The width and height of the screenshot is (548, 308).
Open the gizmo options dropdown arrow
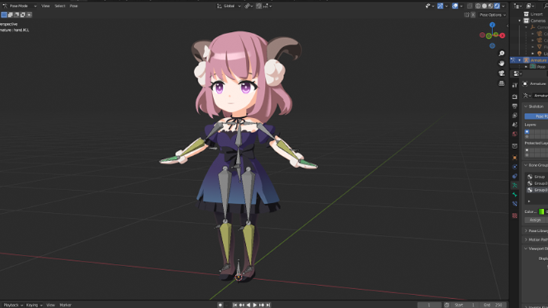tap(447, 6)
